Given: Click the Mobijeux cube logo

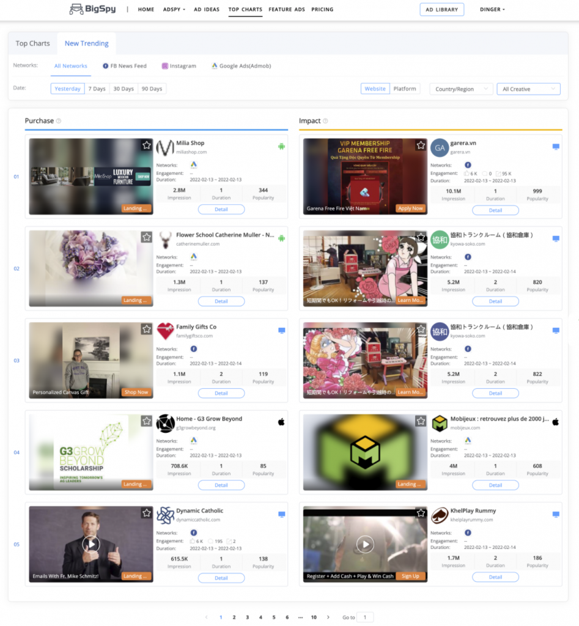Looking at the screenshot, I should pos(439,423).
